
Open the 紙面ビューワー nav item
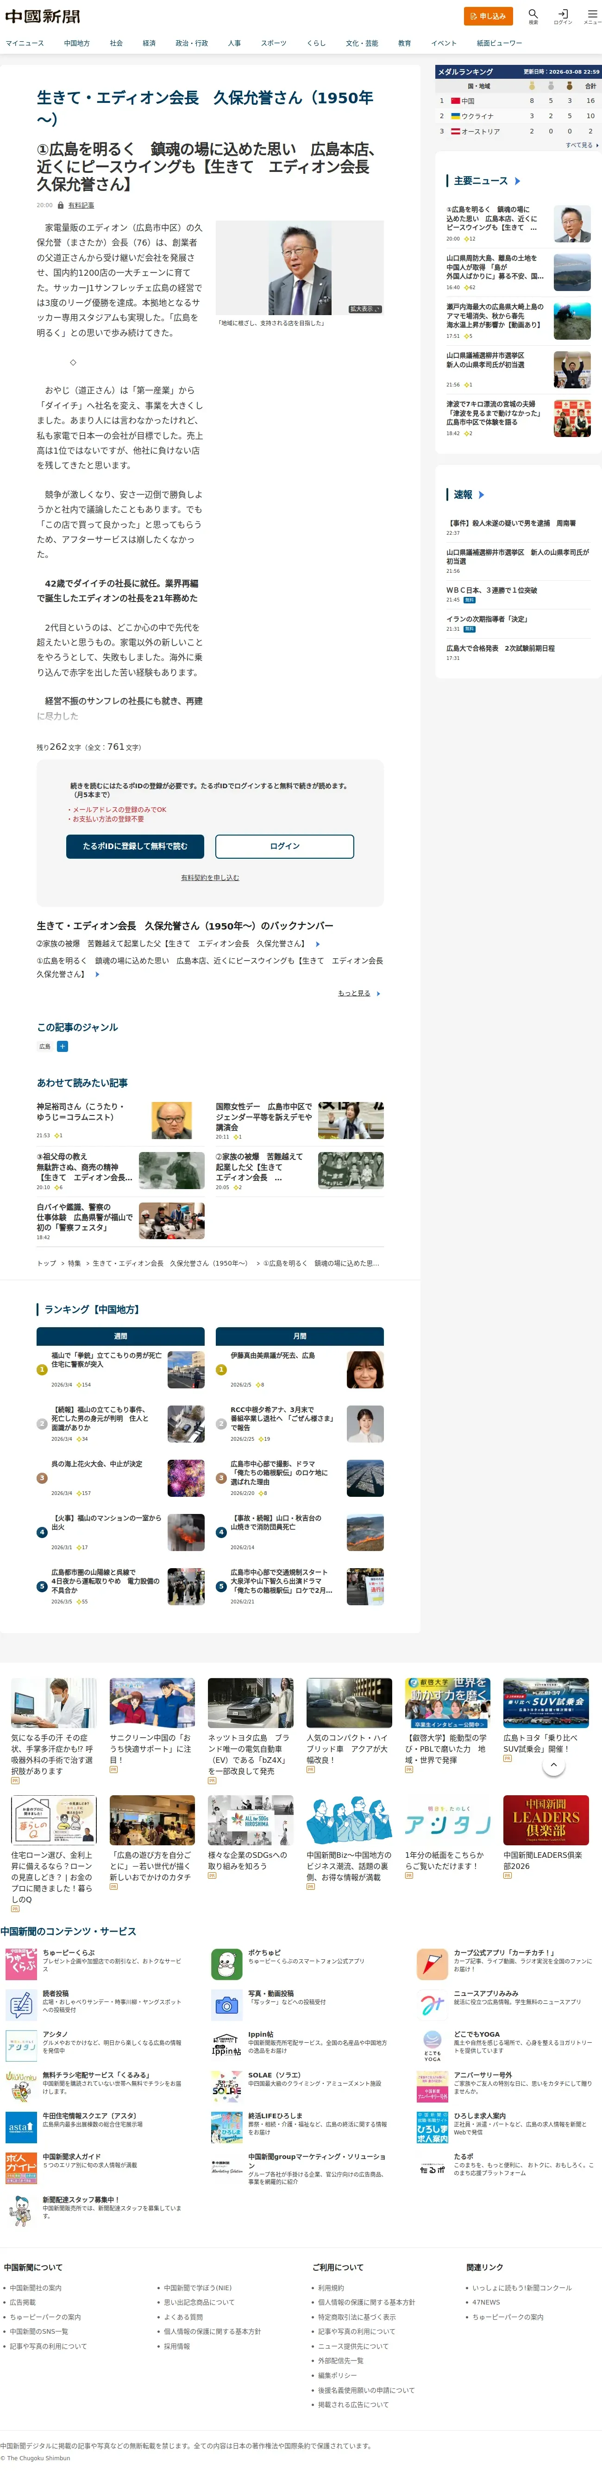(x=499, y=43)
